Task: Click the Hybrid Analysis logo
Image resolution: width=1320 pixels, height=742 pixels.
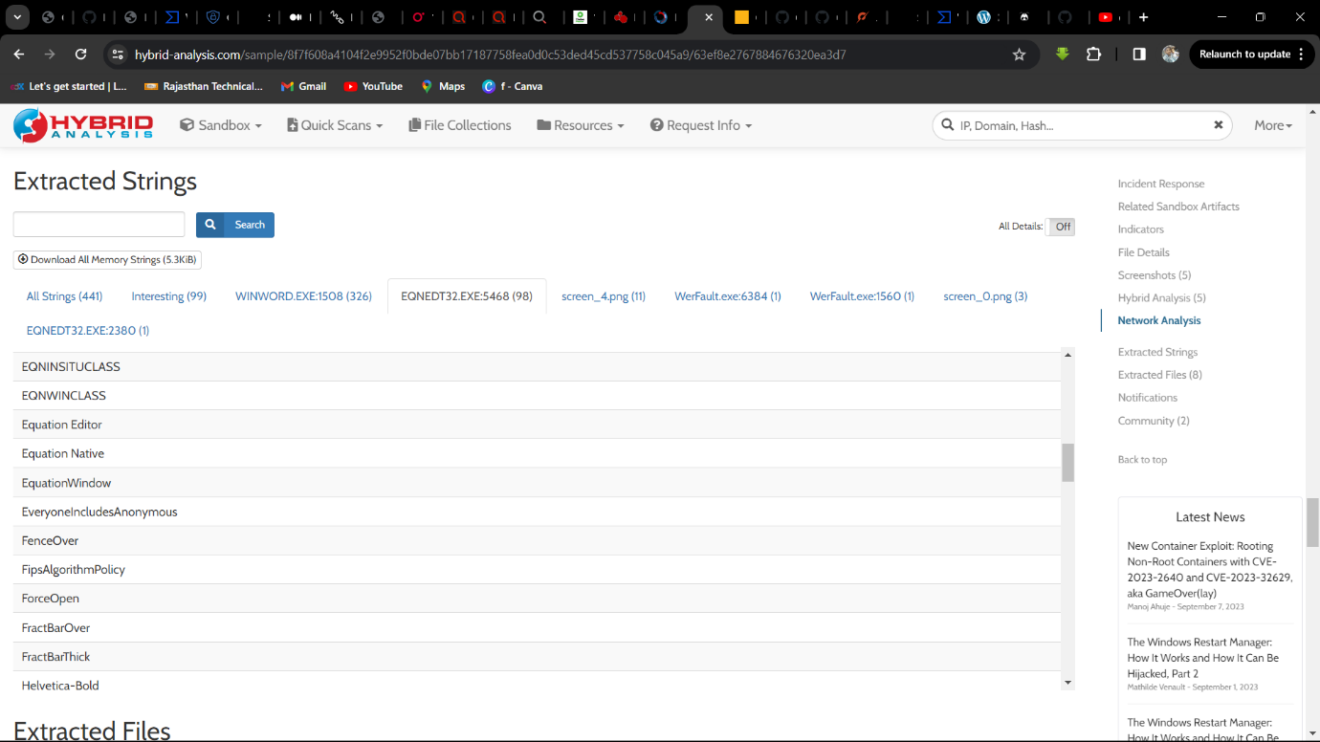Action: coord(83,125)
